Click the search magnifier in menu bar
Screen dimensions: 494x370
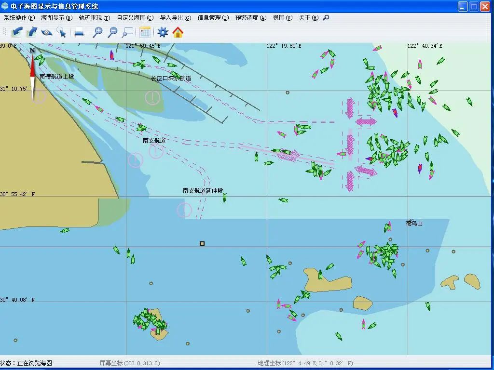click(x=326, y=18)
